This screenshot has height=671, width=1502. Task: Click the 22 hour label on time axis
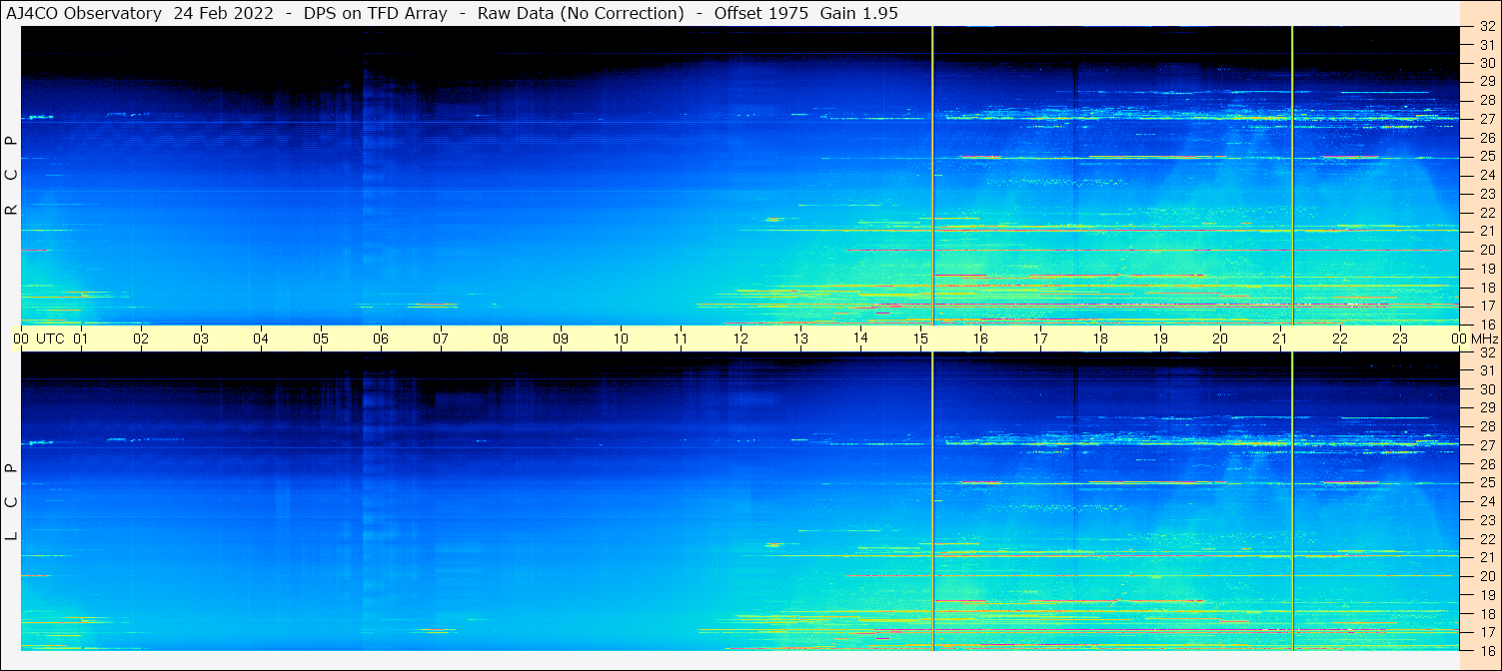click(1340, 338)
